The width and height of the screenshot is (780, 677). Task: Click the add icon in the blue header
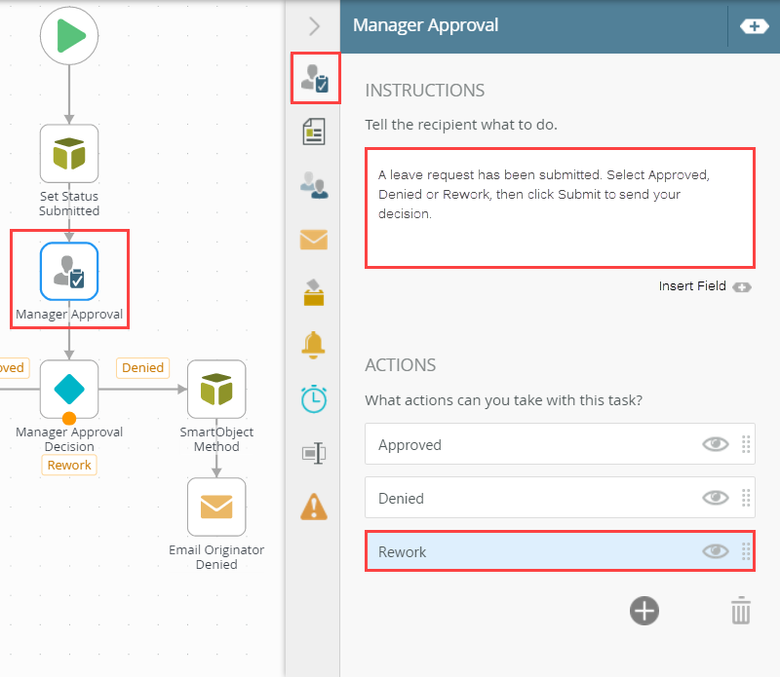click(755, 26)
